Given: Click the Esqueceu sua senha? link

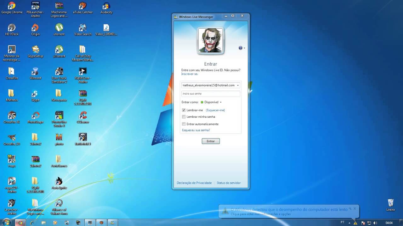Looking at the screenshot, I should (x=196, y=130).
